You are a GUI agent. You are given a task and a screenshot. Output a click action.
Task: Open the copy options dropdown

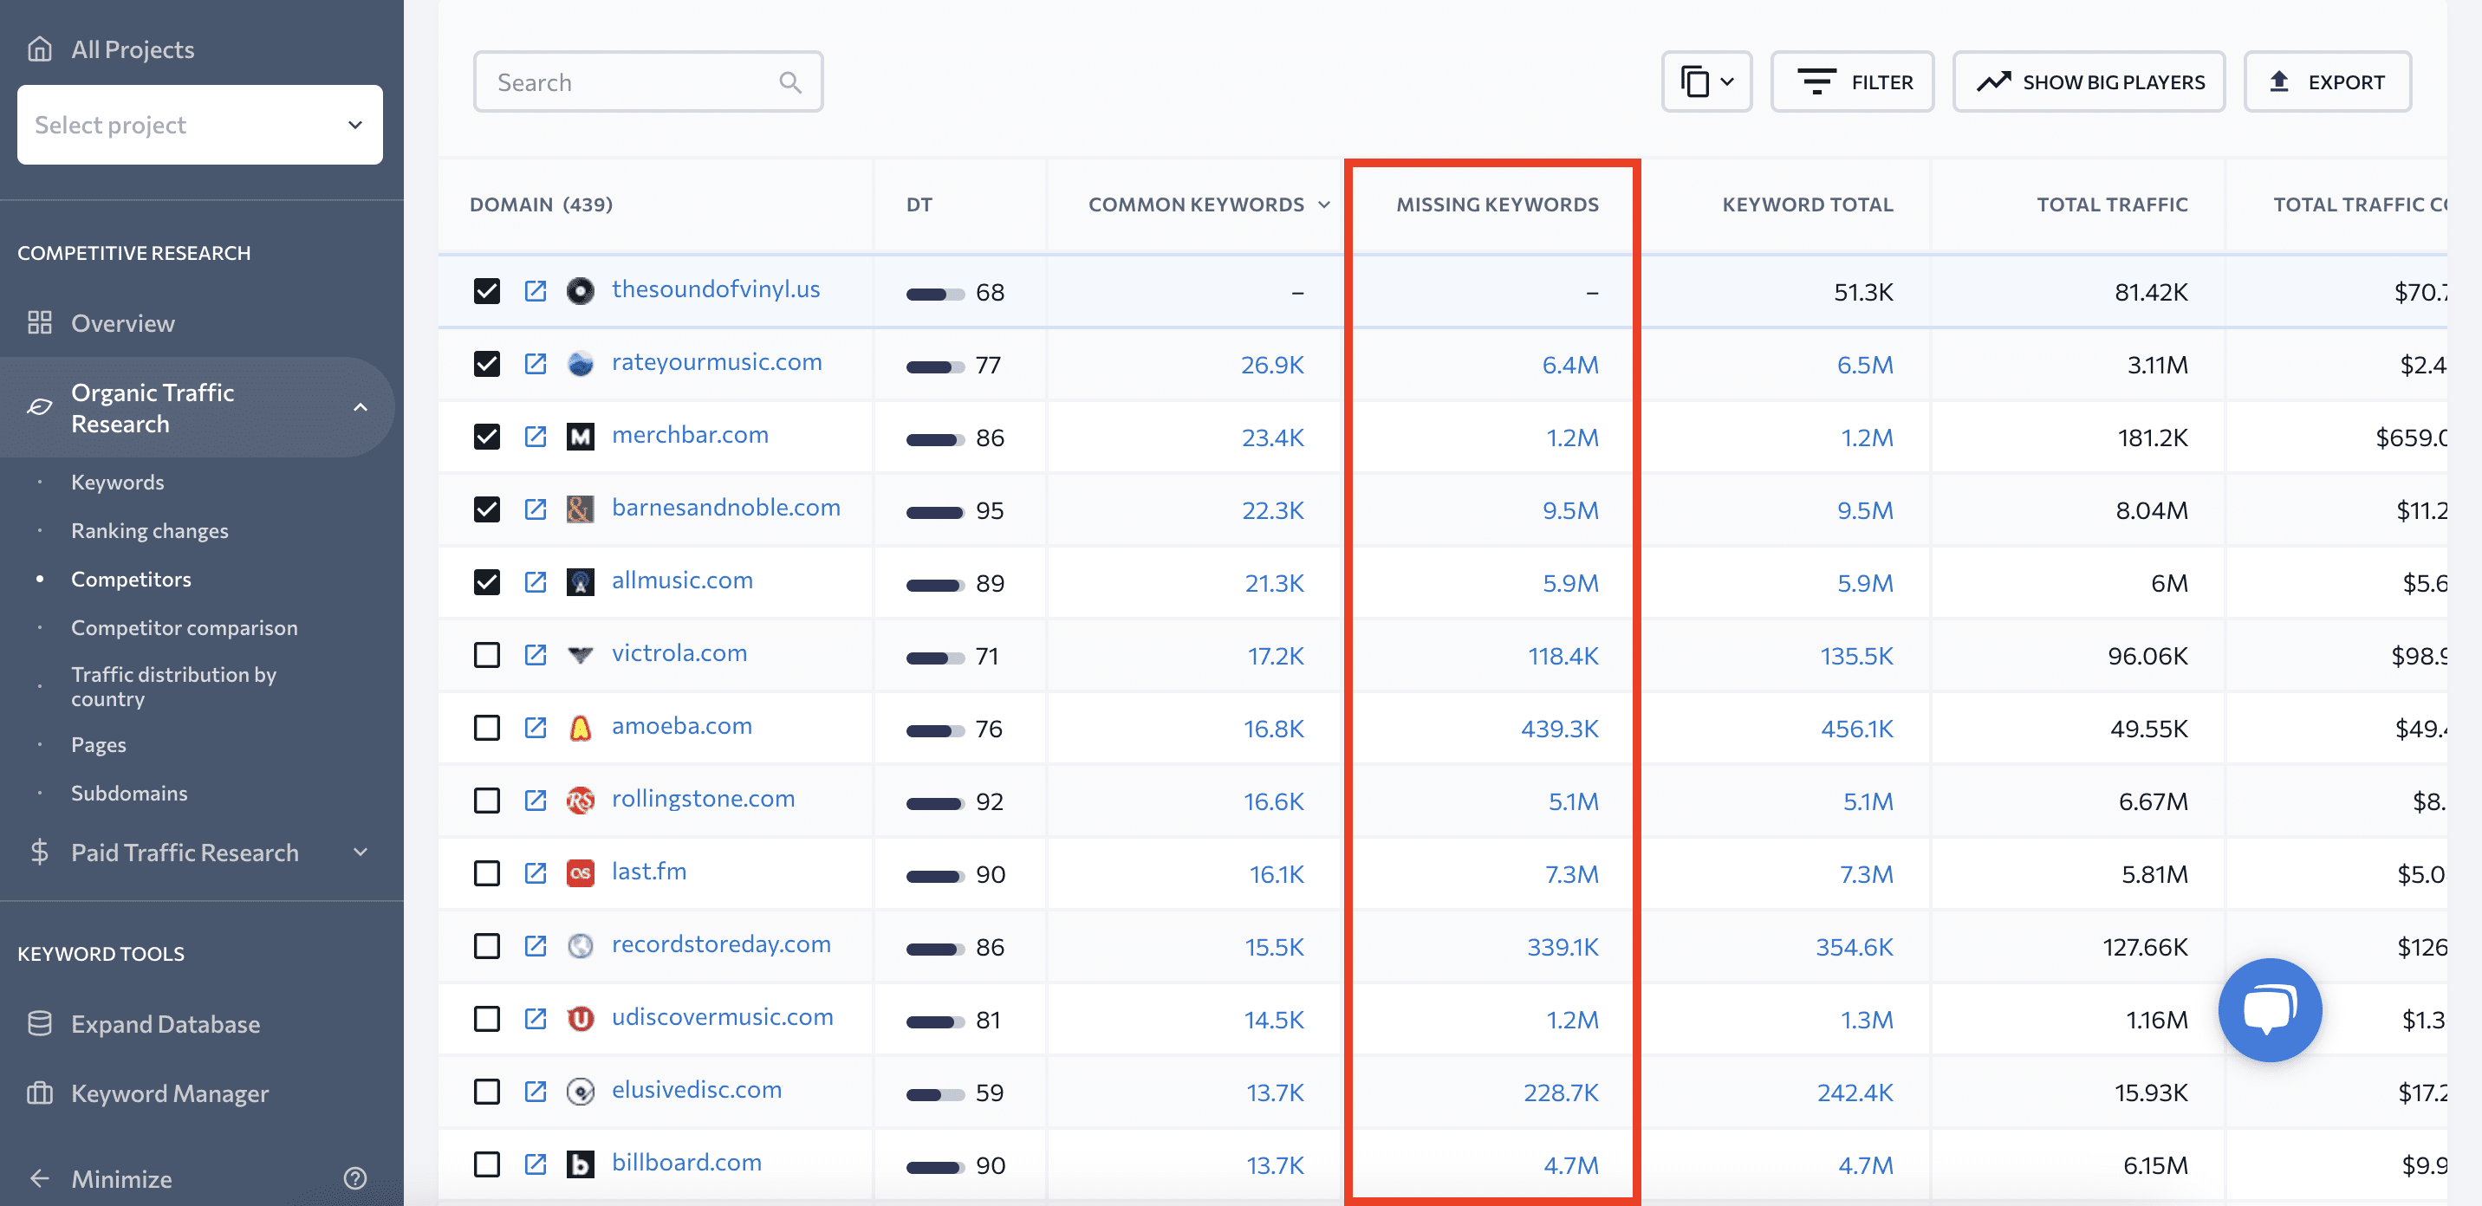click(1706, 82)
